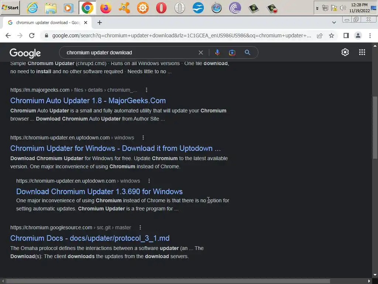378x284 pixels.
Task: Start voice search with microphone
Action: click(x=217, y=53)
